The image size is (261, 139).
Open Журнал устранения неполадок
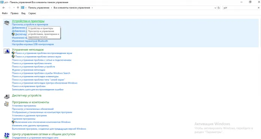click(x=29, y=70)
